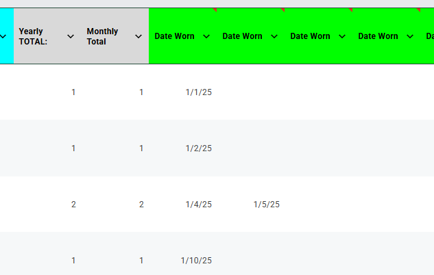Click the dropdown arrow in the cyan column
The height and width of the screenshot is (275, 434).
click(x=3, y=36)
